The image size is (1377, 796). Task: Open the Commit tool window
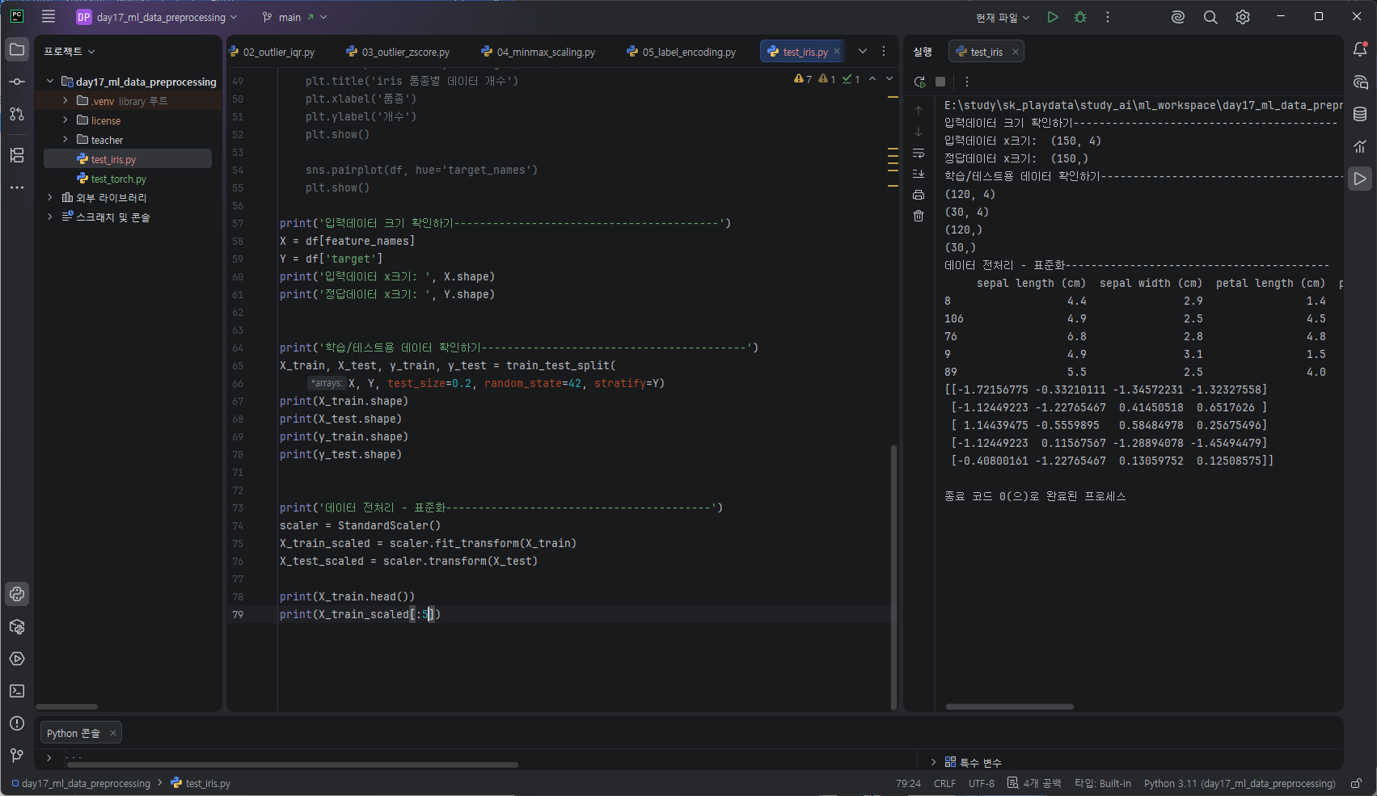[17, 82]
